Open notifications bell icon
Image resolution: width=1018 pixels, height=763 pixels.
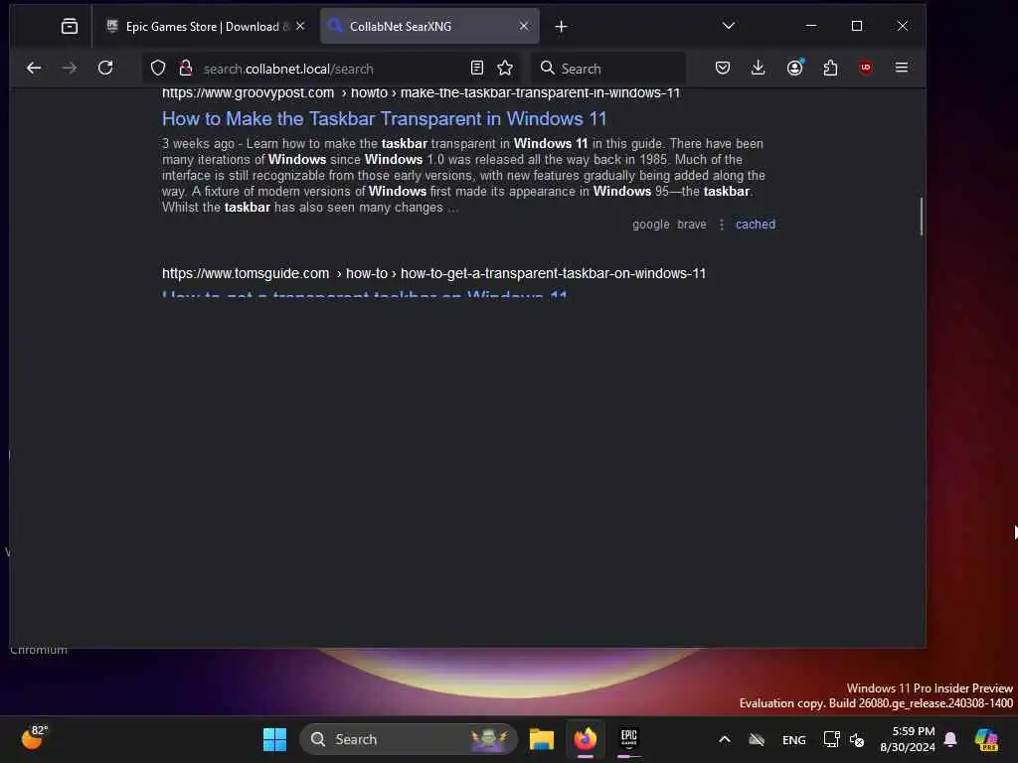pos(950,739)
